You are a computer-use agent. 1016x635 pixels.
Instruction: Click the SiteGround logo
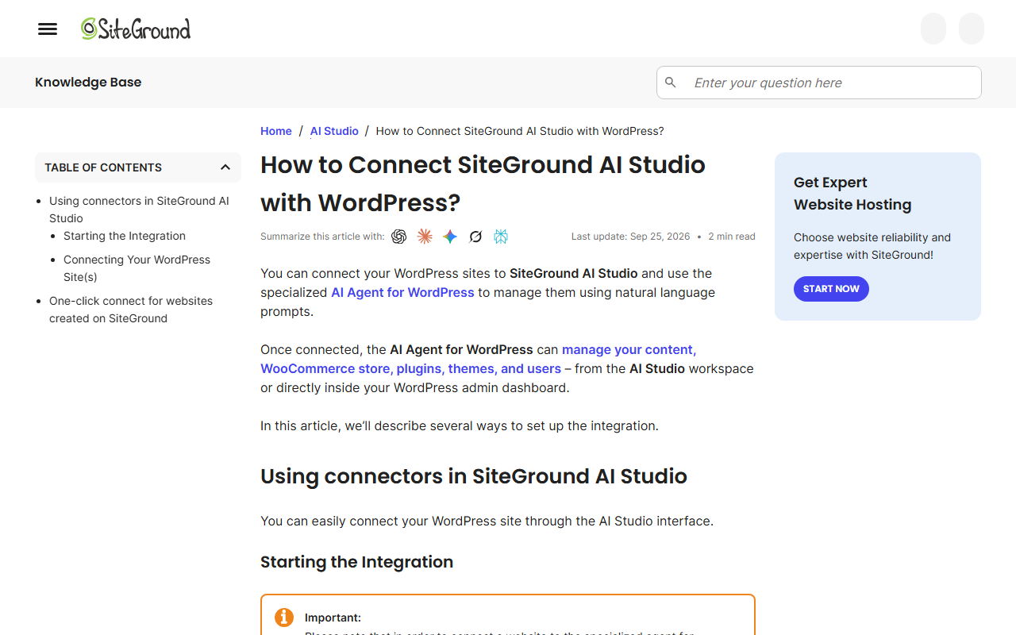coord(136,29)
